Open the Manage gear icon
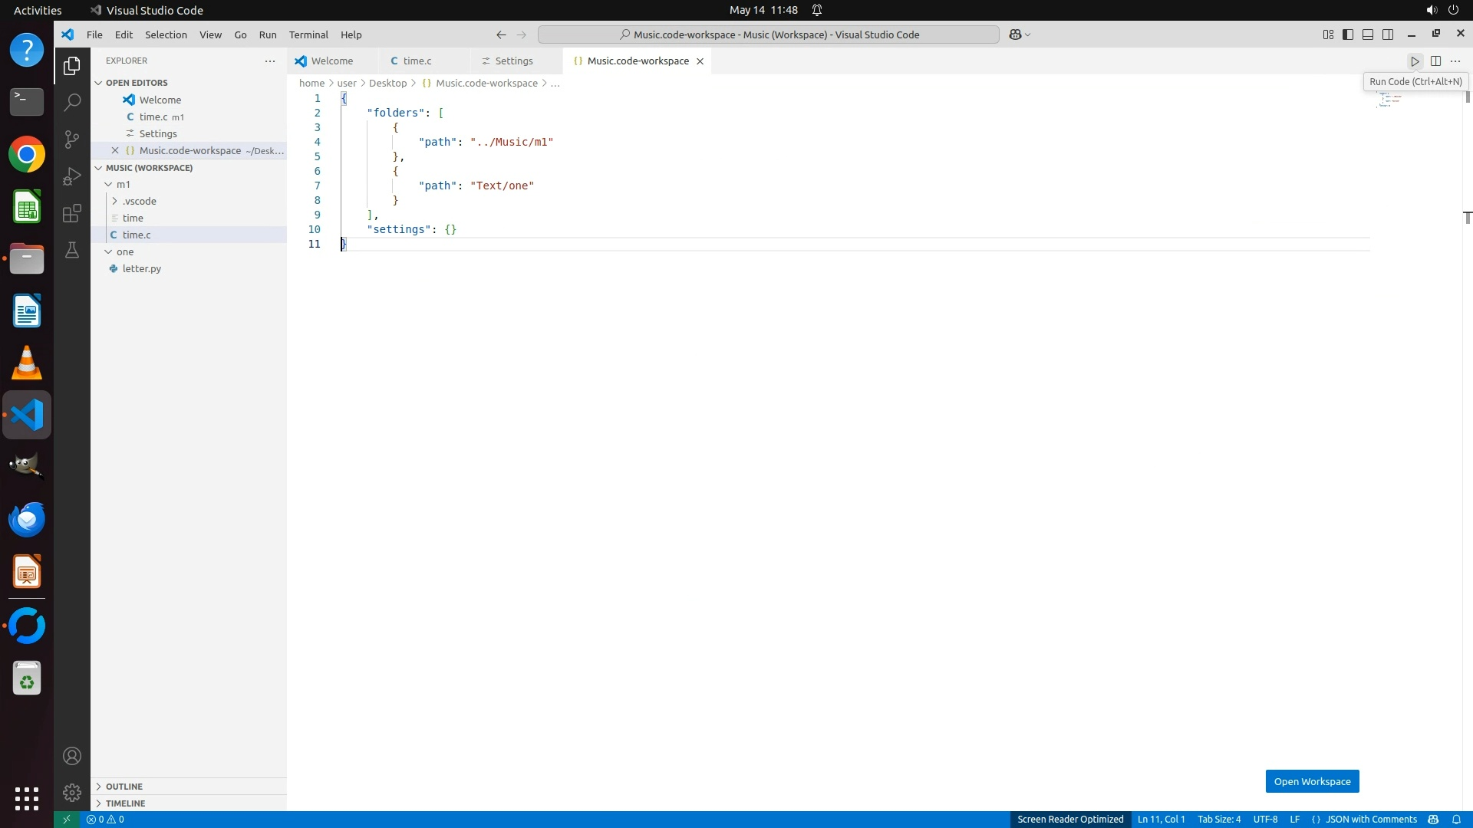Image resolution: width=1473 pixels, height=828 pixels. [x=72, y=792]
